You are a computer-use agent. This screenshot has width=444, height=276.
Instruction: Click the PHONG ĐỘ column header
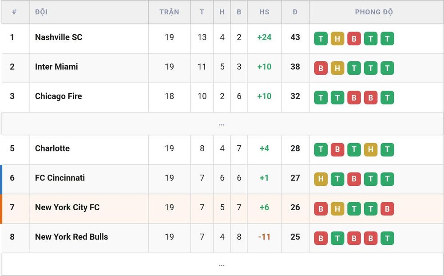[x=374, y=12]
